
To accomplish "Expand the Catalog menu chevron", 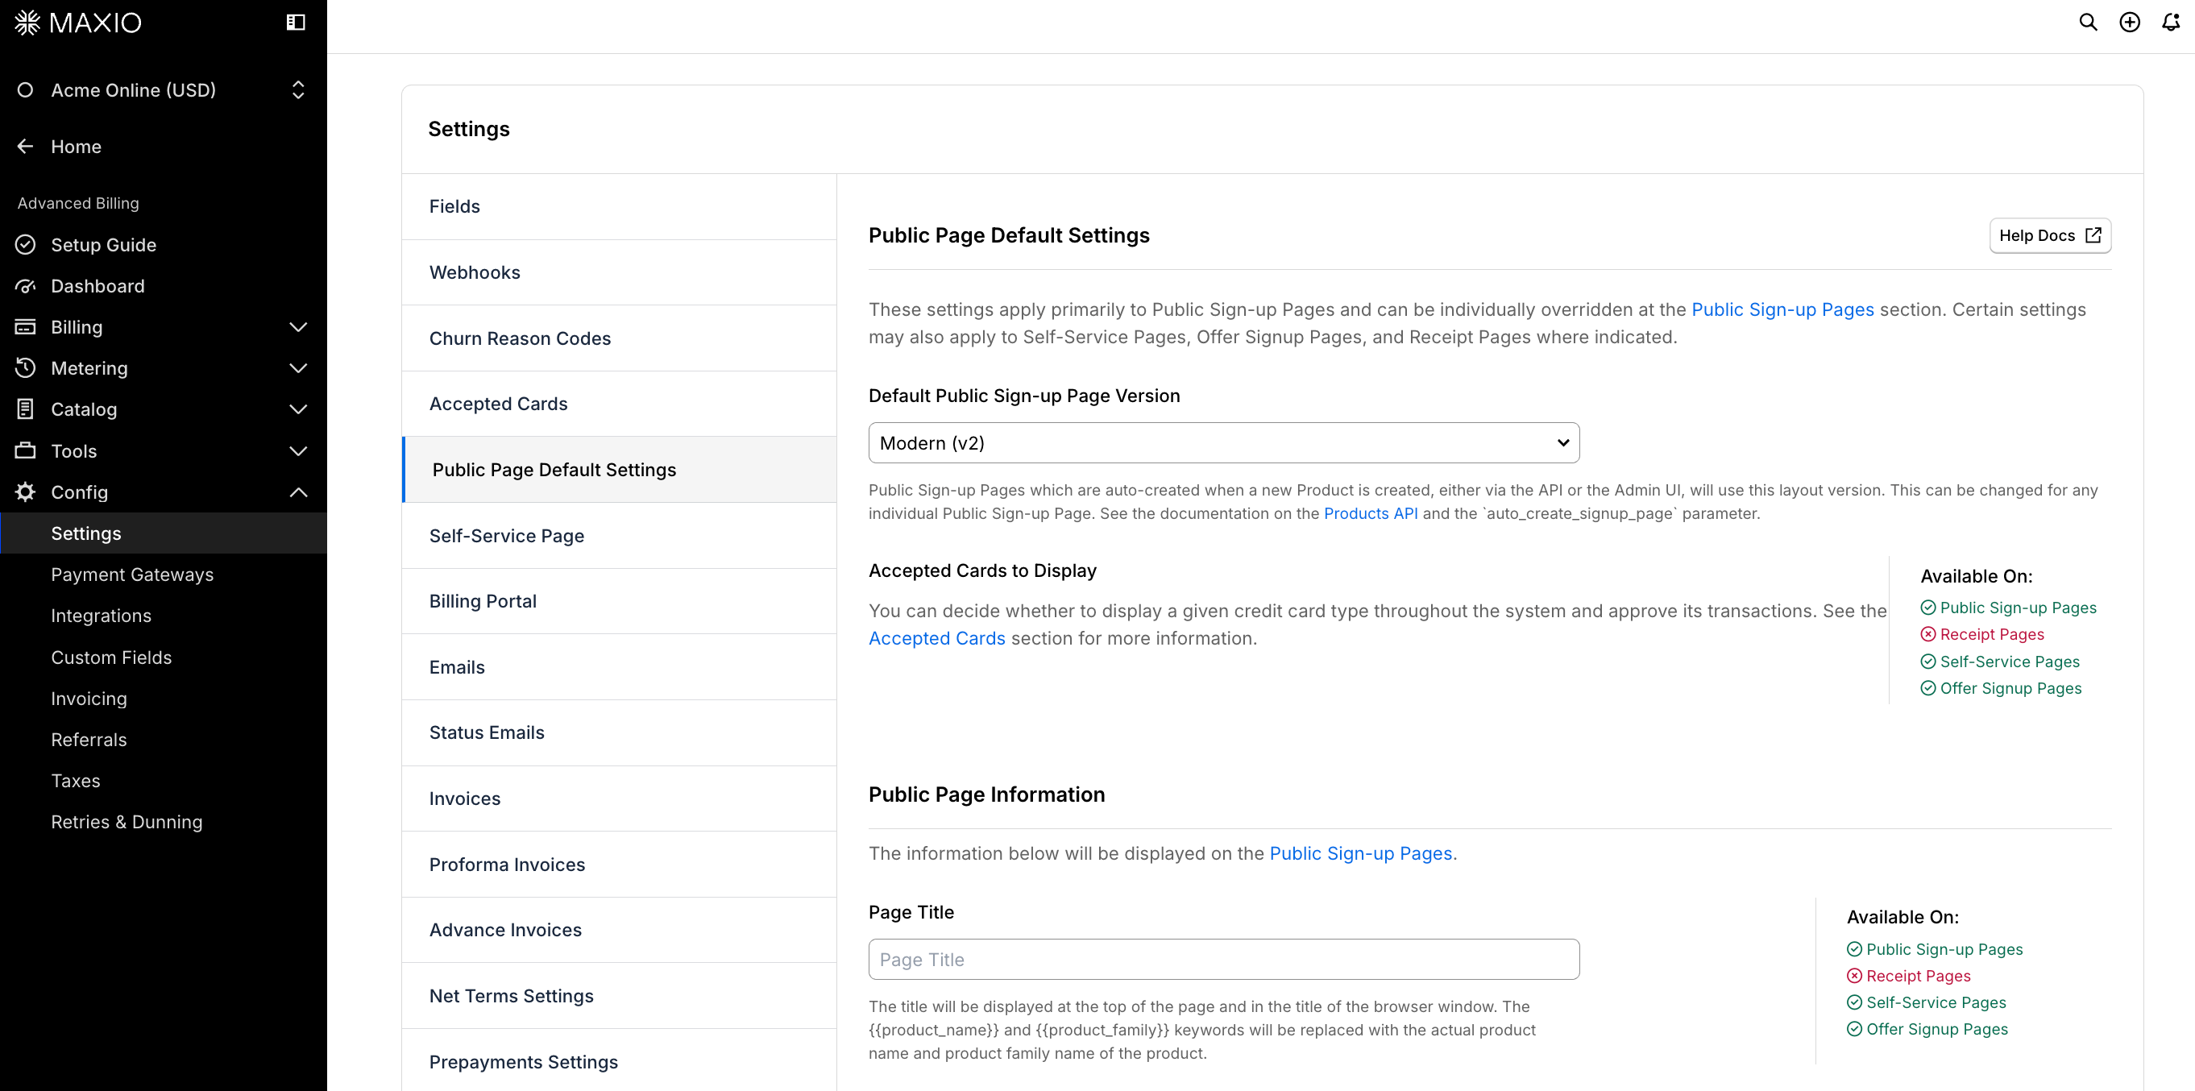I will coord(298,409).
